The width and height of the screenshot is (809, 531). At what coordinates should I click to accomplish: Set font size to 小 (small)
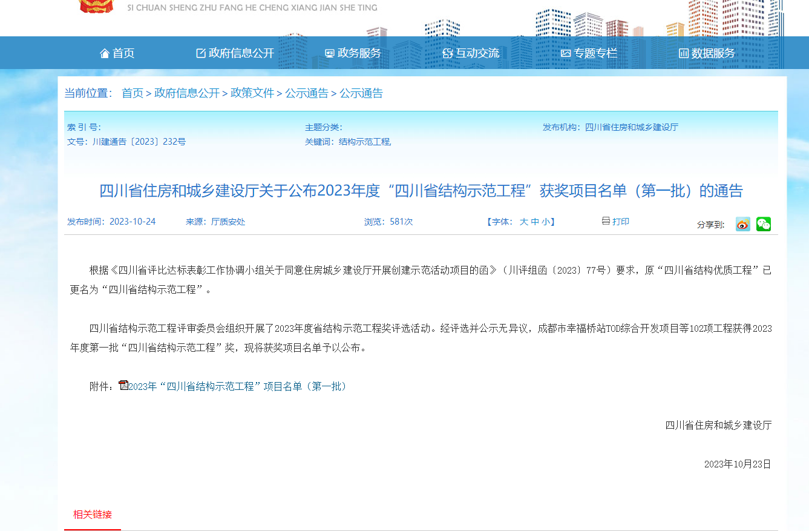[x=546, y=222]
